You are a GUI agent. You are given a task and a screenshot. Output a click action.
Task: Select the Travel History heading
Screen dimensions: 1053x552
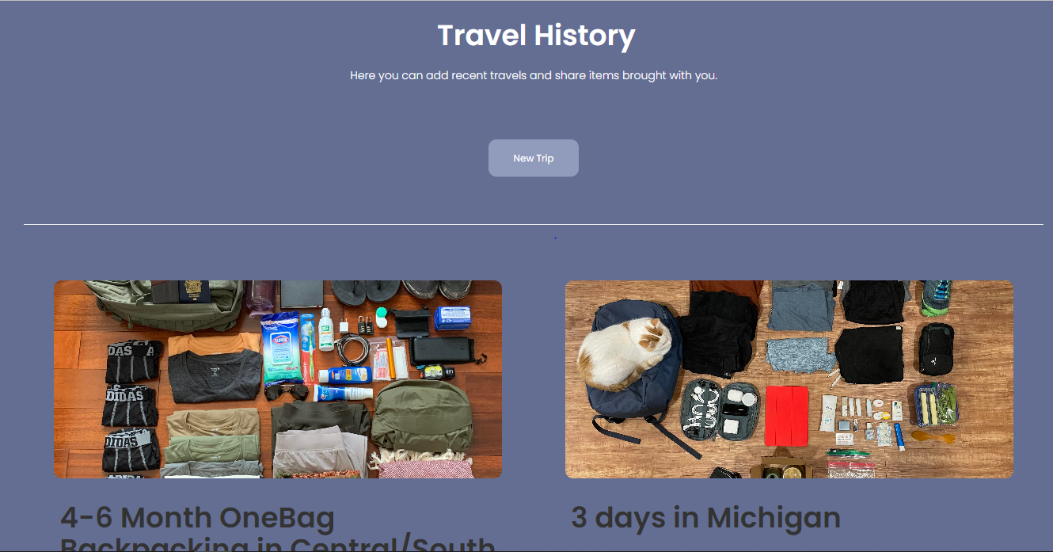pyautogui.click(x=536, y=36)
